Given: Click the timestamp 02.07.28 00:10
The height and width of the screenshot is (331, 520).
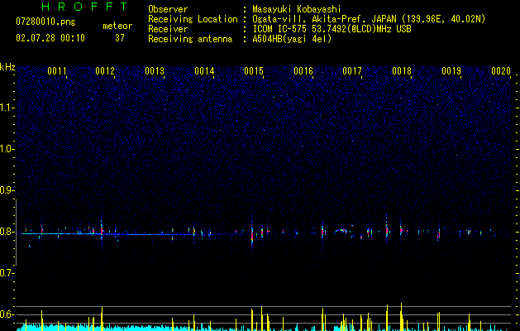Looking at the screenshot, I should (x=50, y=38).
